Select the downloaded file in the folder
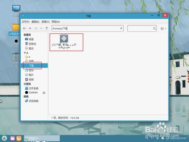This screenshot has height=142, width=189. coord(64,42)
